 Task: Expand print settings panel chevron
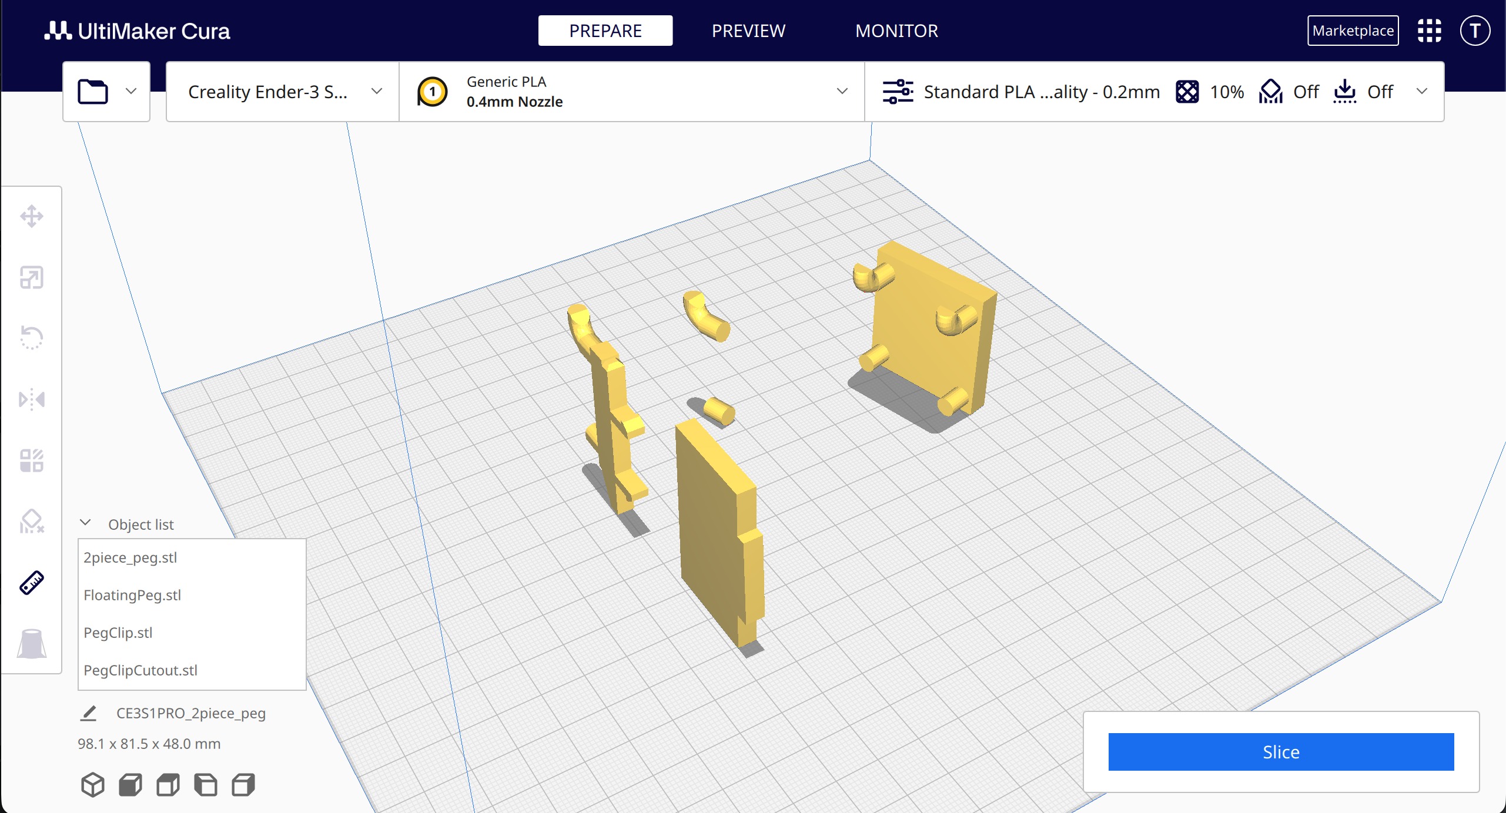point(1422,92)
